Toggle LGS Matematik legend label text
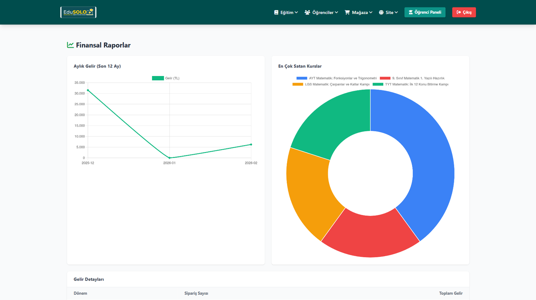The height and width of the screenshot is (300, 536). point(337,84)
